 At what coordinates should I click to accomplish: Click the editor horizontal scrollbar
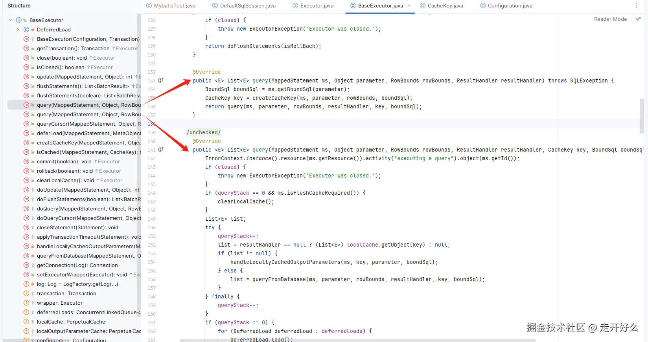[358, 340]
